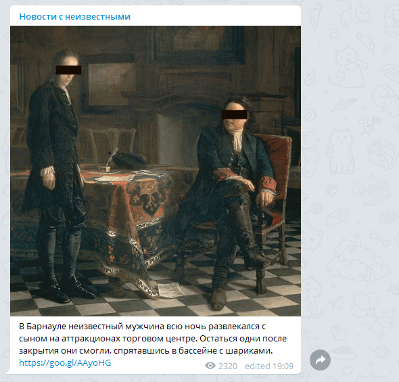
Task: Open the painting photo in viewer
Action: pyautogui.click(x=156, y=171)
